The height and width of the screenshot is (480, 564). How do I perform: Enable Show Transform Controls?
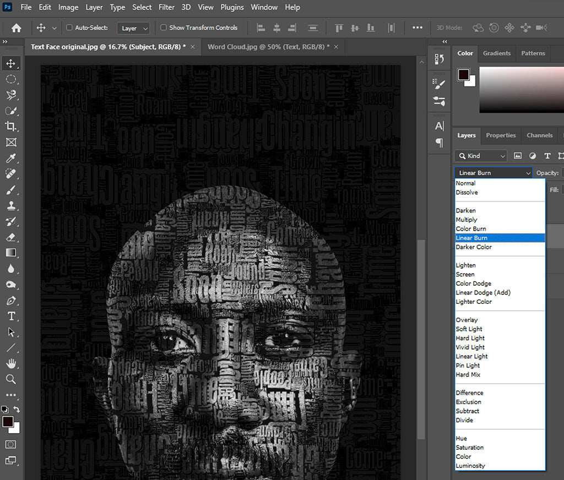[x=163, y=28]
